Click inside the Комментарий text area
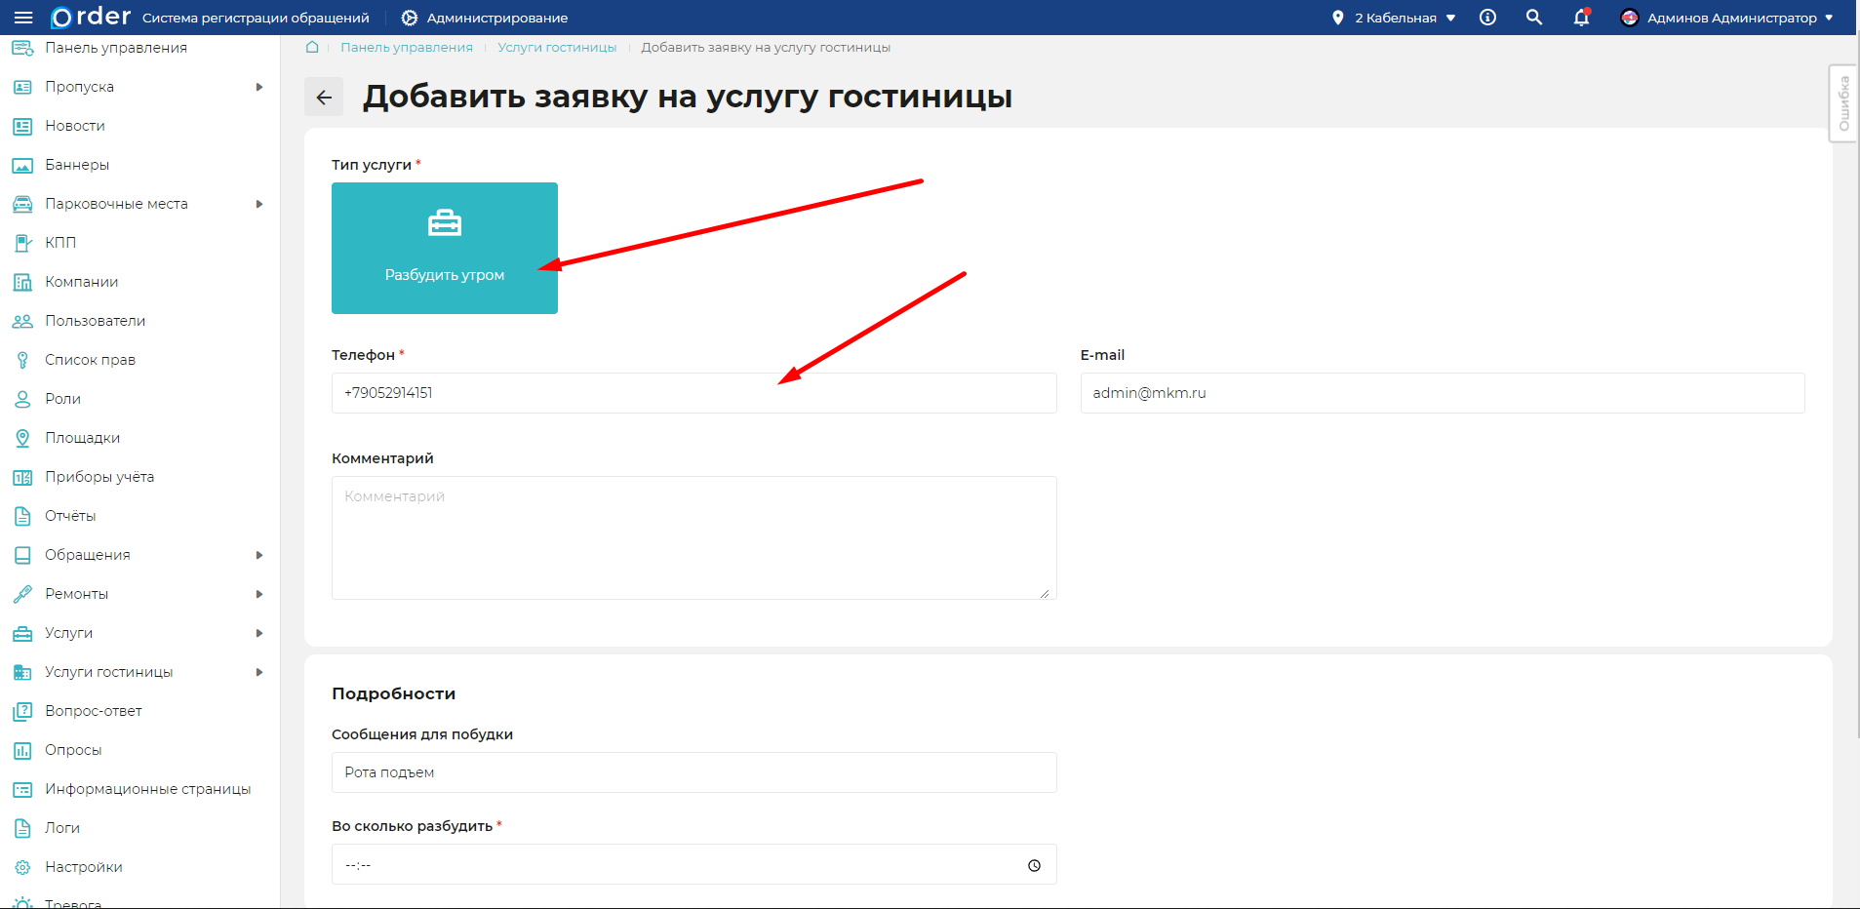This screenshot has width=1860, height=909. click(693, 536)
